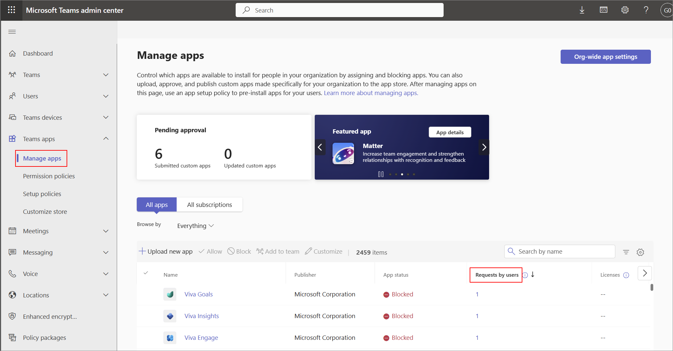Screen dimensions: 673x351
Task: Expand the Teams devices section
Action: point(106,117)
